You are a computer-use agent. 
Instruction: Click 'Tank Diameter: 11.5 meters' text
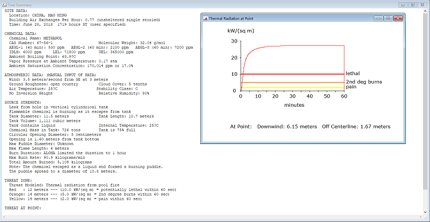pos(39,116)
